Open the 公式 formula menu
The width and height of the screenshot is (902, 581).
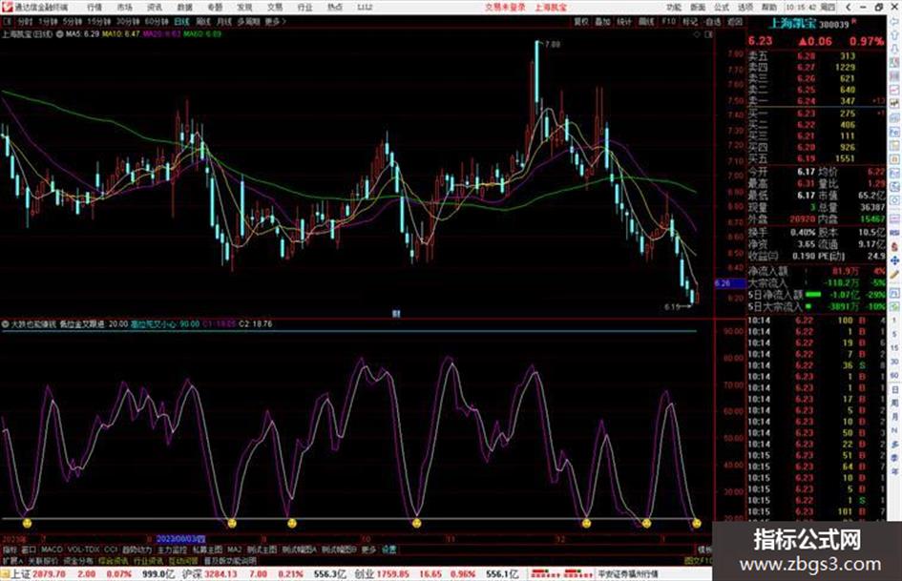[x=722, y=7]
